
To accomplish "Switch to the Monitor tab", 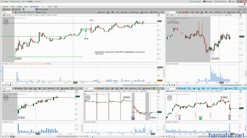I will click(x=5, y=7).
